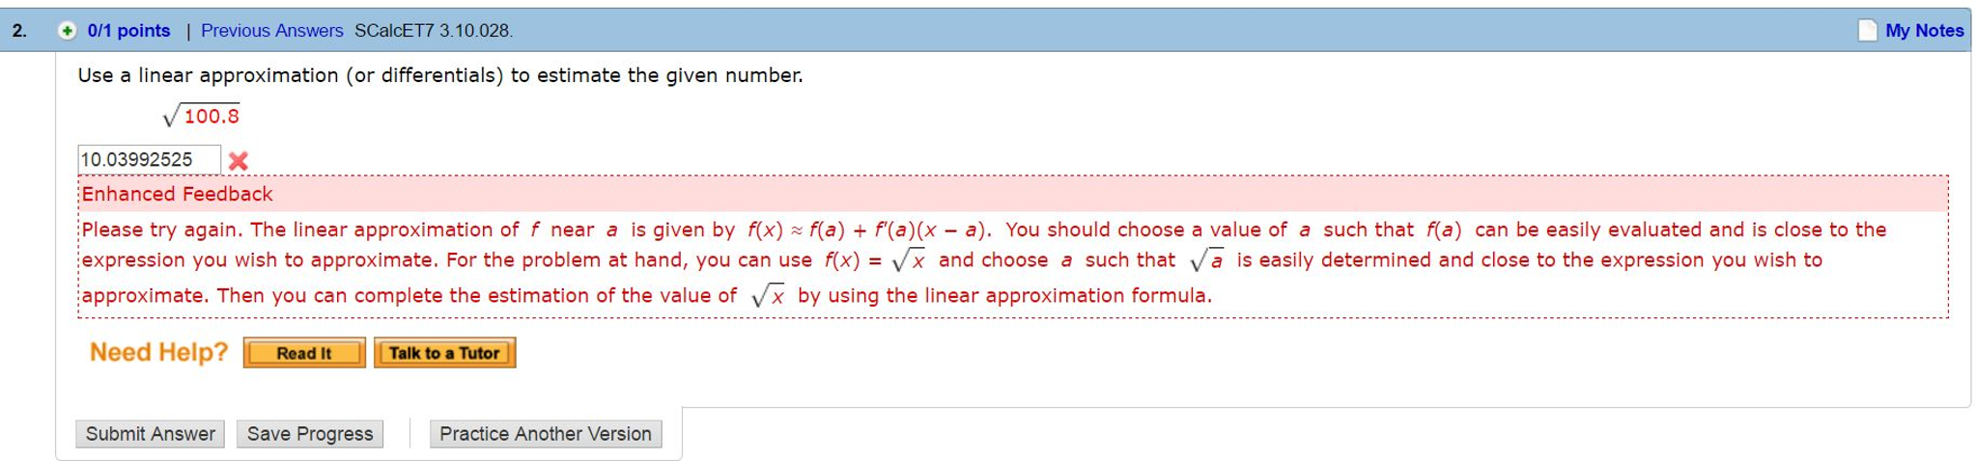The image size is (1976, 461).
Task: Focus the answer field containing 10.03992525
Action: tap(150, 159)
